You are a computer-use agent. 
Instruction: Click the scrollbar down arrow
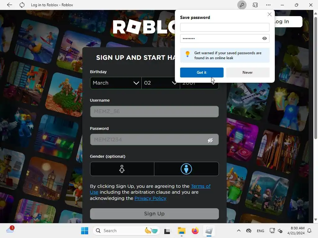click(316, 220)
